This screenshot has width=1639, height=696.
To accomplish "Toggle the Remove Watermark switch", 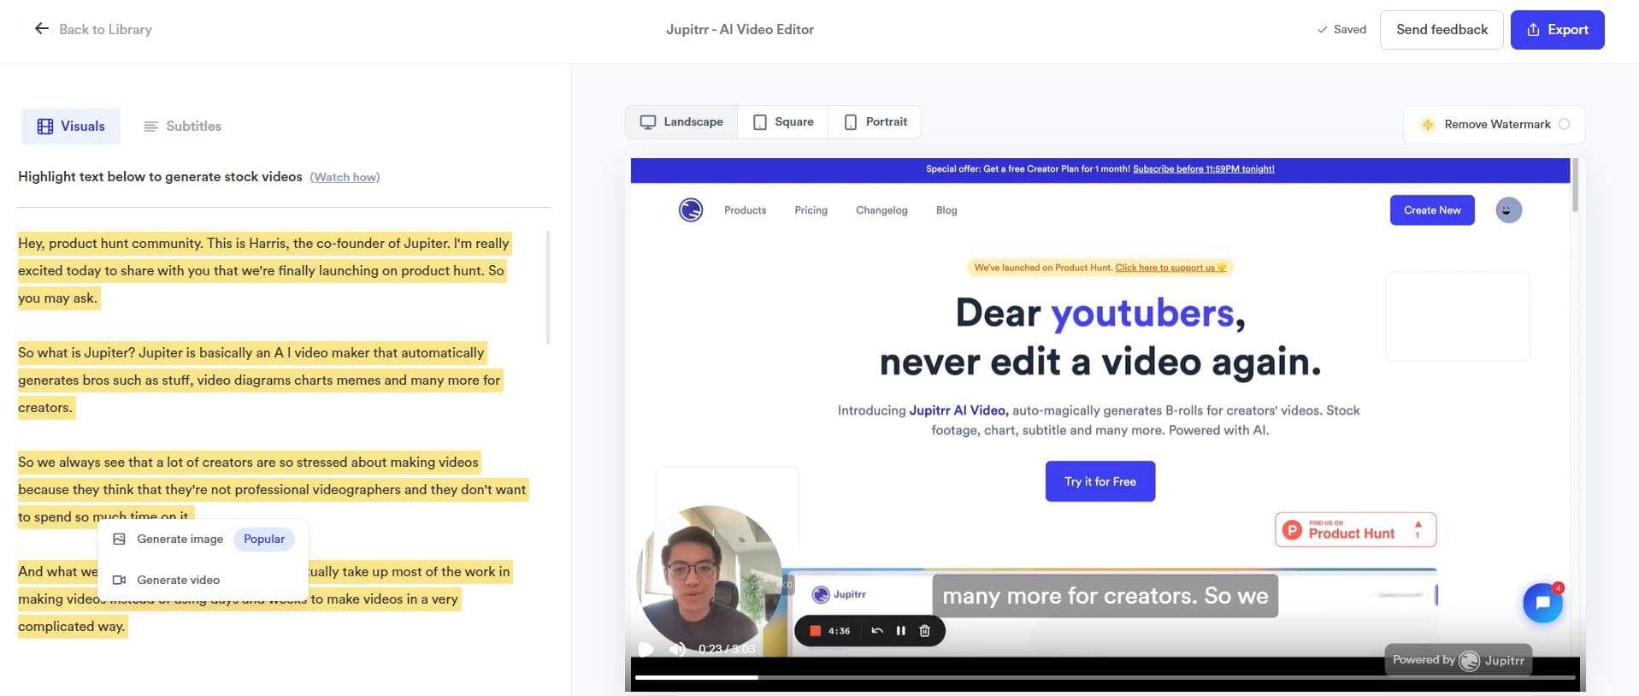I will 1564,124.
